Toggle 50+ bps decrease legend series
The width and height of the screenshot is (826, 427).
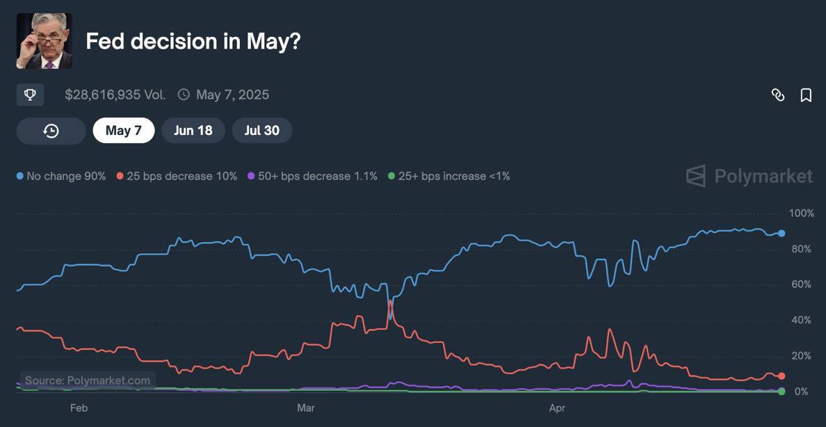pos(312,177)
